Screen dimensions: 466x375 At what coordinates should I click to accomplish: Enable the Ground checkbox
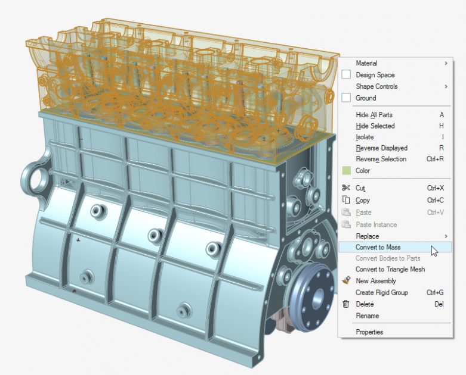(x=346, y=98)
